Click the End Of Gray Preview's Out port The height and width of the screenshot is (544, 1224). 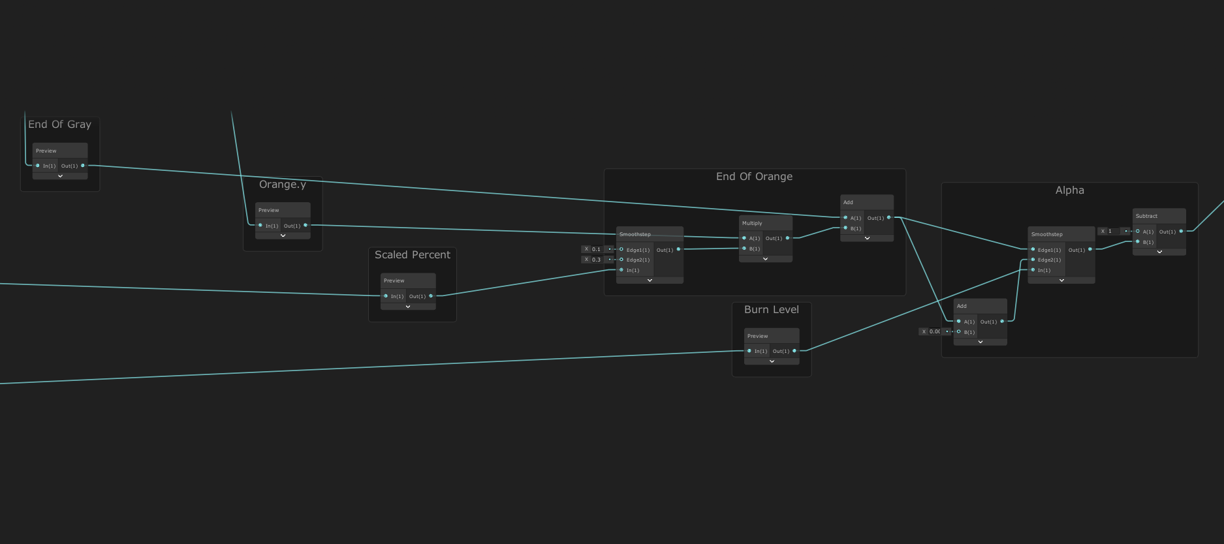83,166
